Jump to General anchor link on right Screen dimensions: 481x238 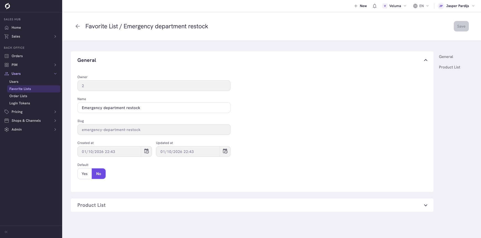pyautogui.click(x=446, y=57)
